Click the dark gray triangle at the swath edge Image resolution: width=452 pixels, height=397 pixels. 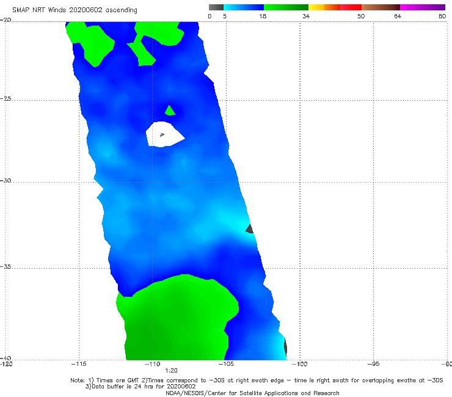click(250, 229)
